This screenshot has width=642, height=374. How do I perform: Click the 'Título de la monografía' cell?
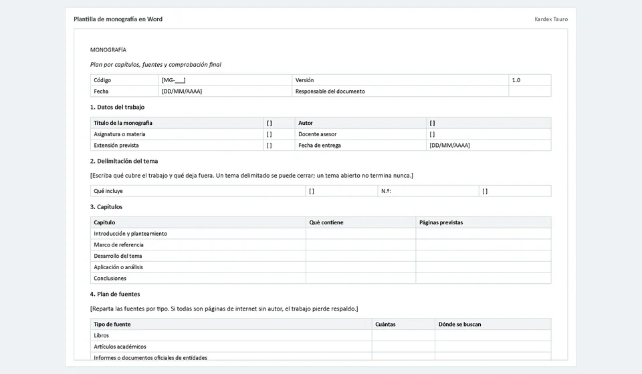pos(177,123)
